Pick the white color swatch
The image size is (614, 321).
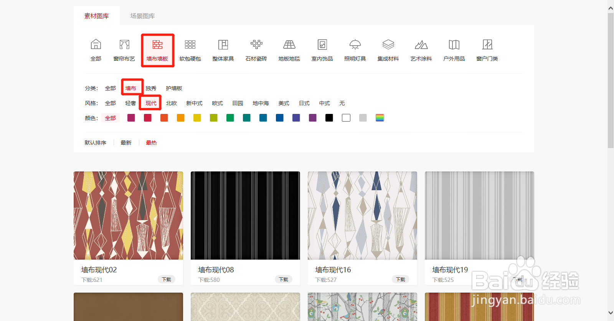point(346,118)
